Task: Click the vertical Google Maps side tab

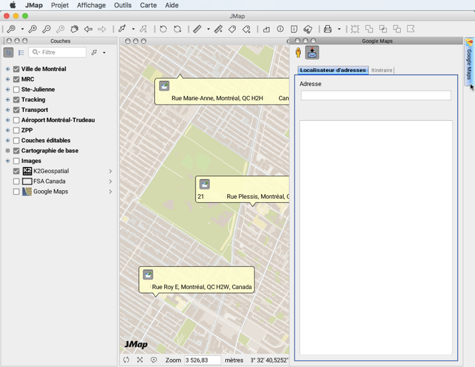Action: [469, 62]
